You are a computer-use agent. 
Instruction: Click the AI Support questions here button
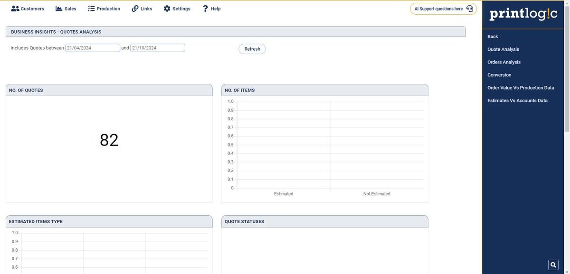tap(443, 9)
